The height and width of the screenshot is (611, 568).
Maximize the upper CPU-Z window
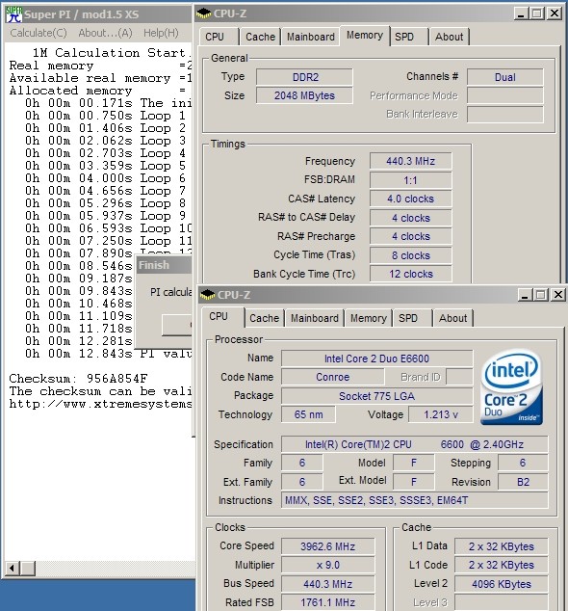[536, 13]
